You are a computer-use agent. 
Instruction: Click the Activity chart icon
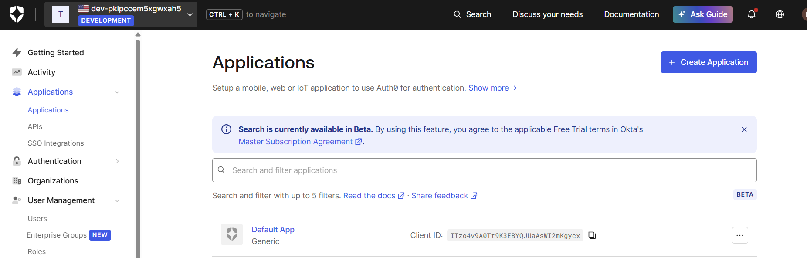click(17, 72)
